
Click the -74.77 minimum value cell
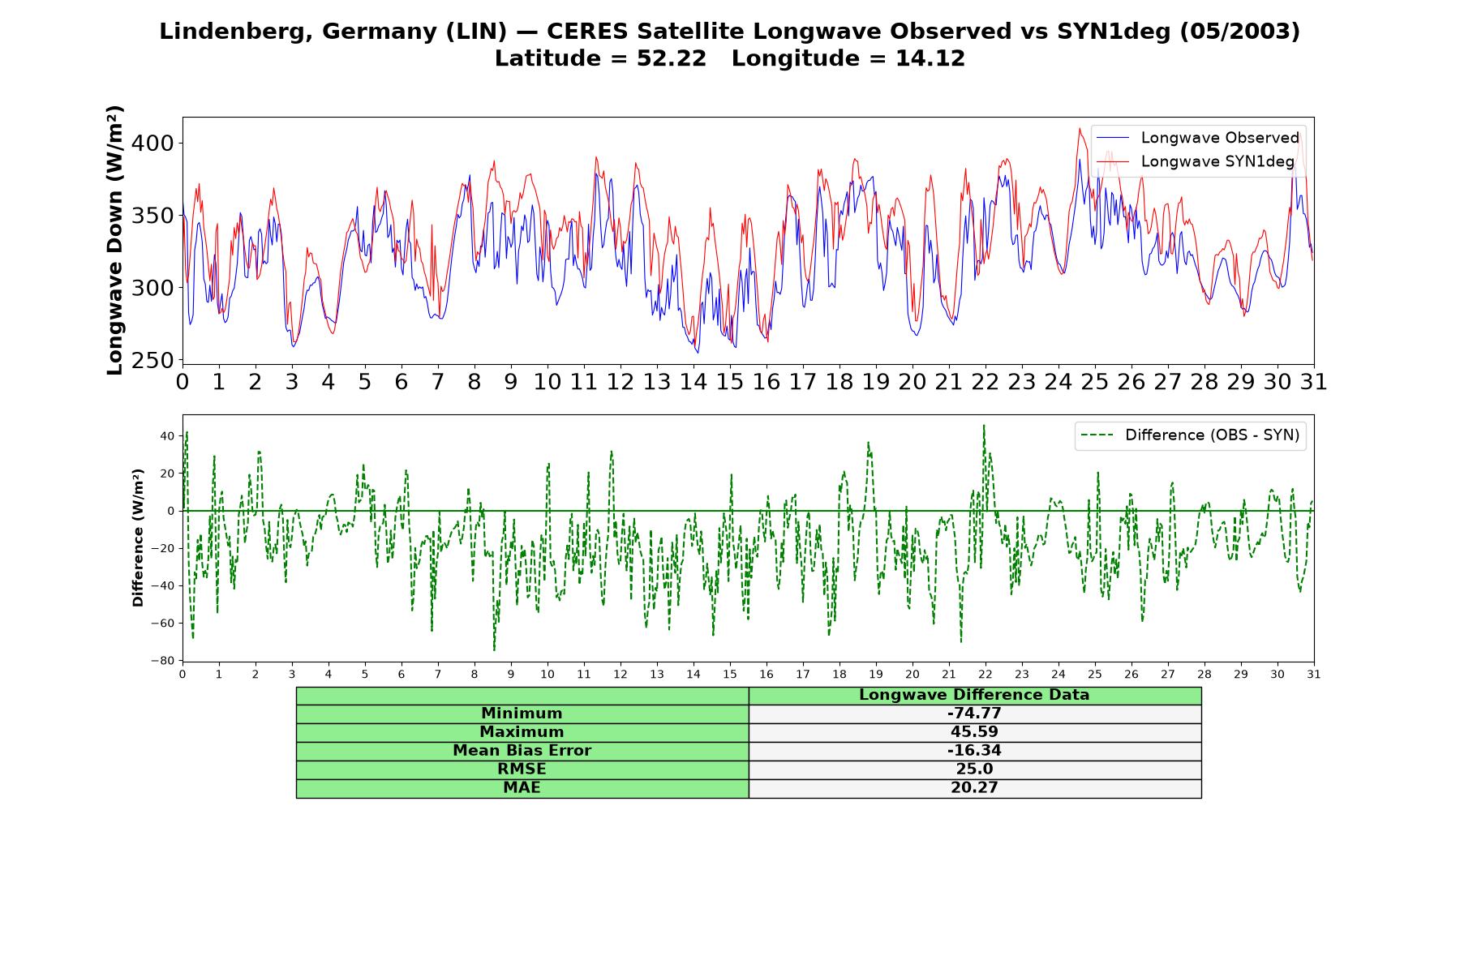[x=974, y=714]
